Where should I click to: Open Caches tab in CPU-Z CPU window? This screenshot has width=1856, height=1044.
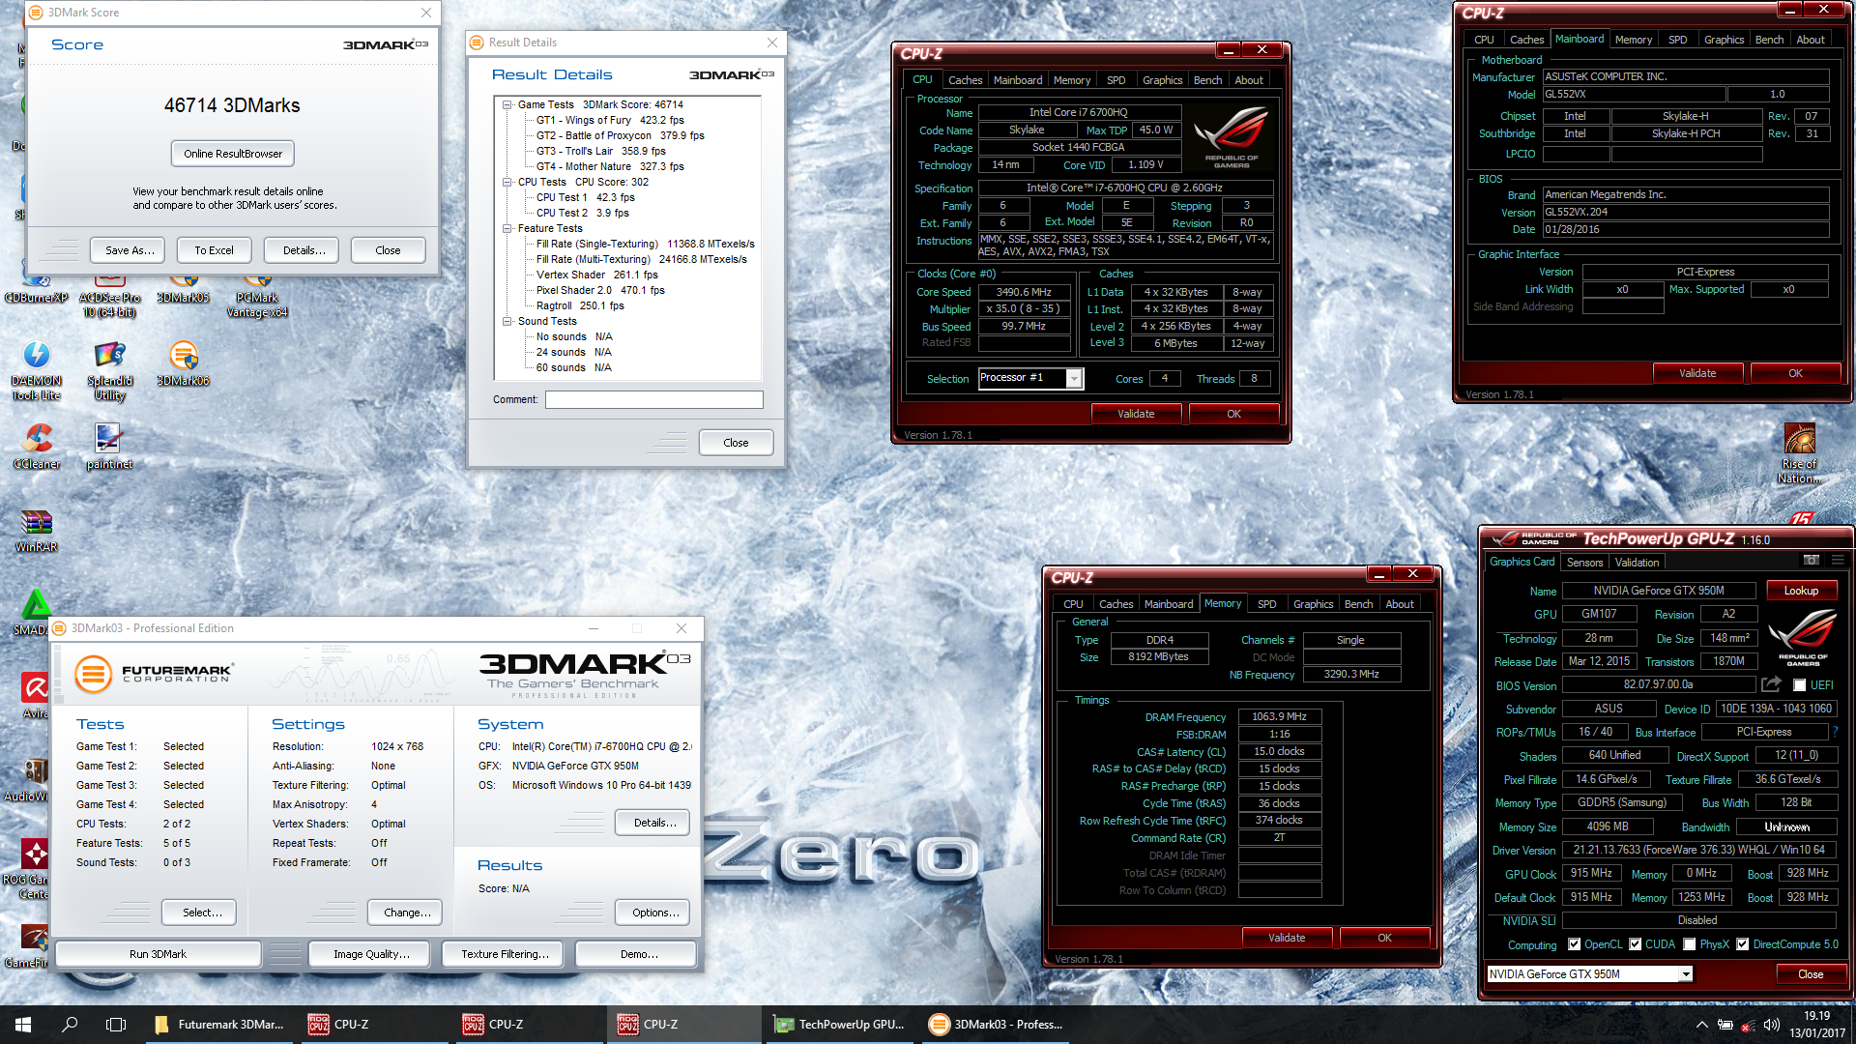pyautogui.click(x=965, y=80)
